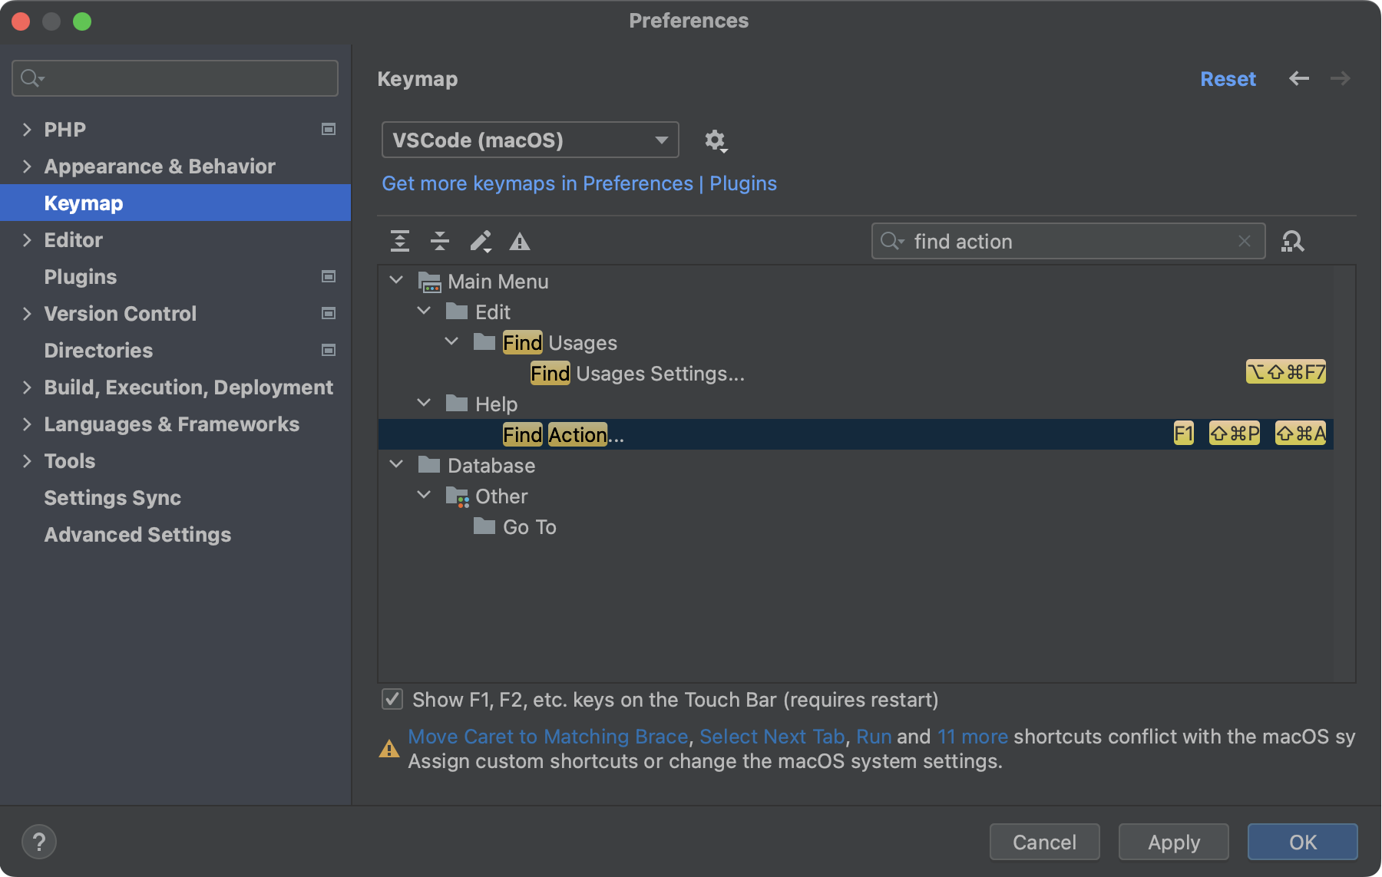
Task: Select the Find Usages Settings... action row
Action: coord(637,374)
